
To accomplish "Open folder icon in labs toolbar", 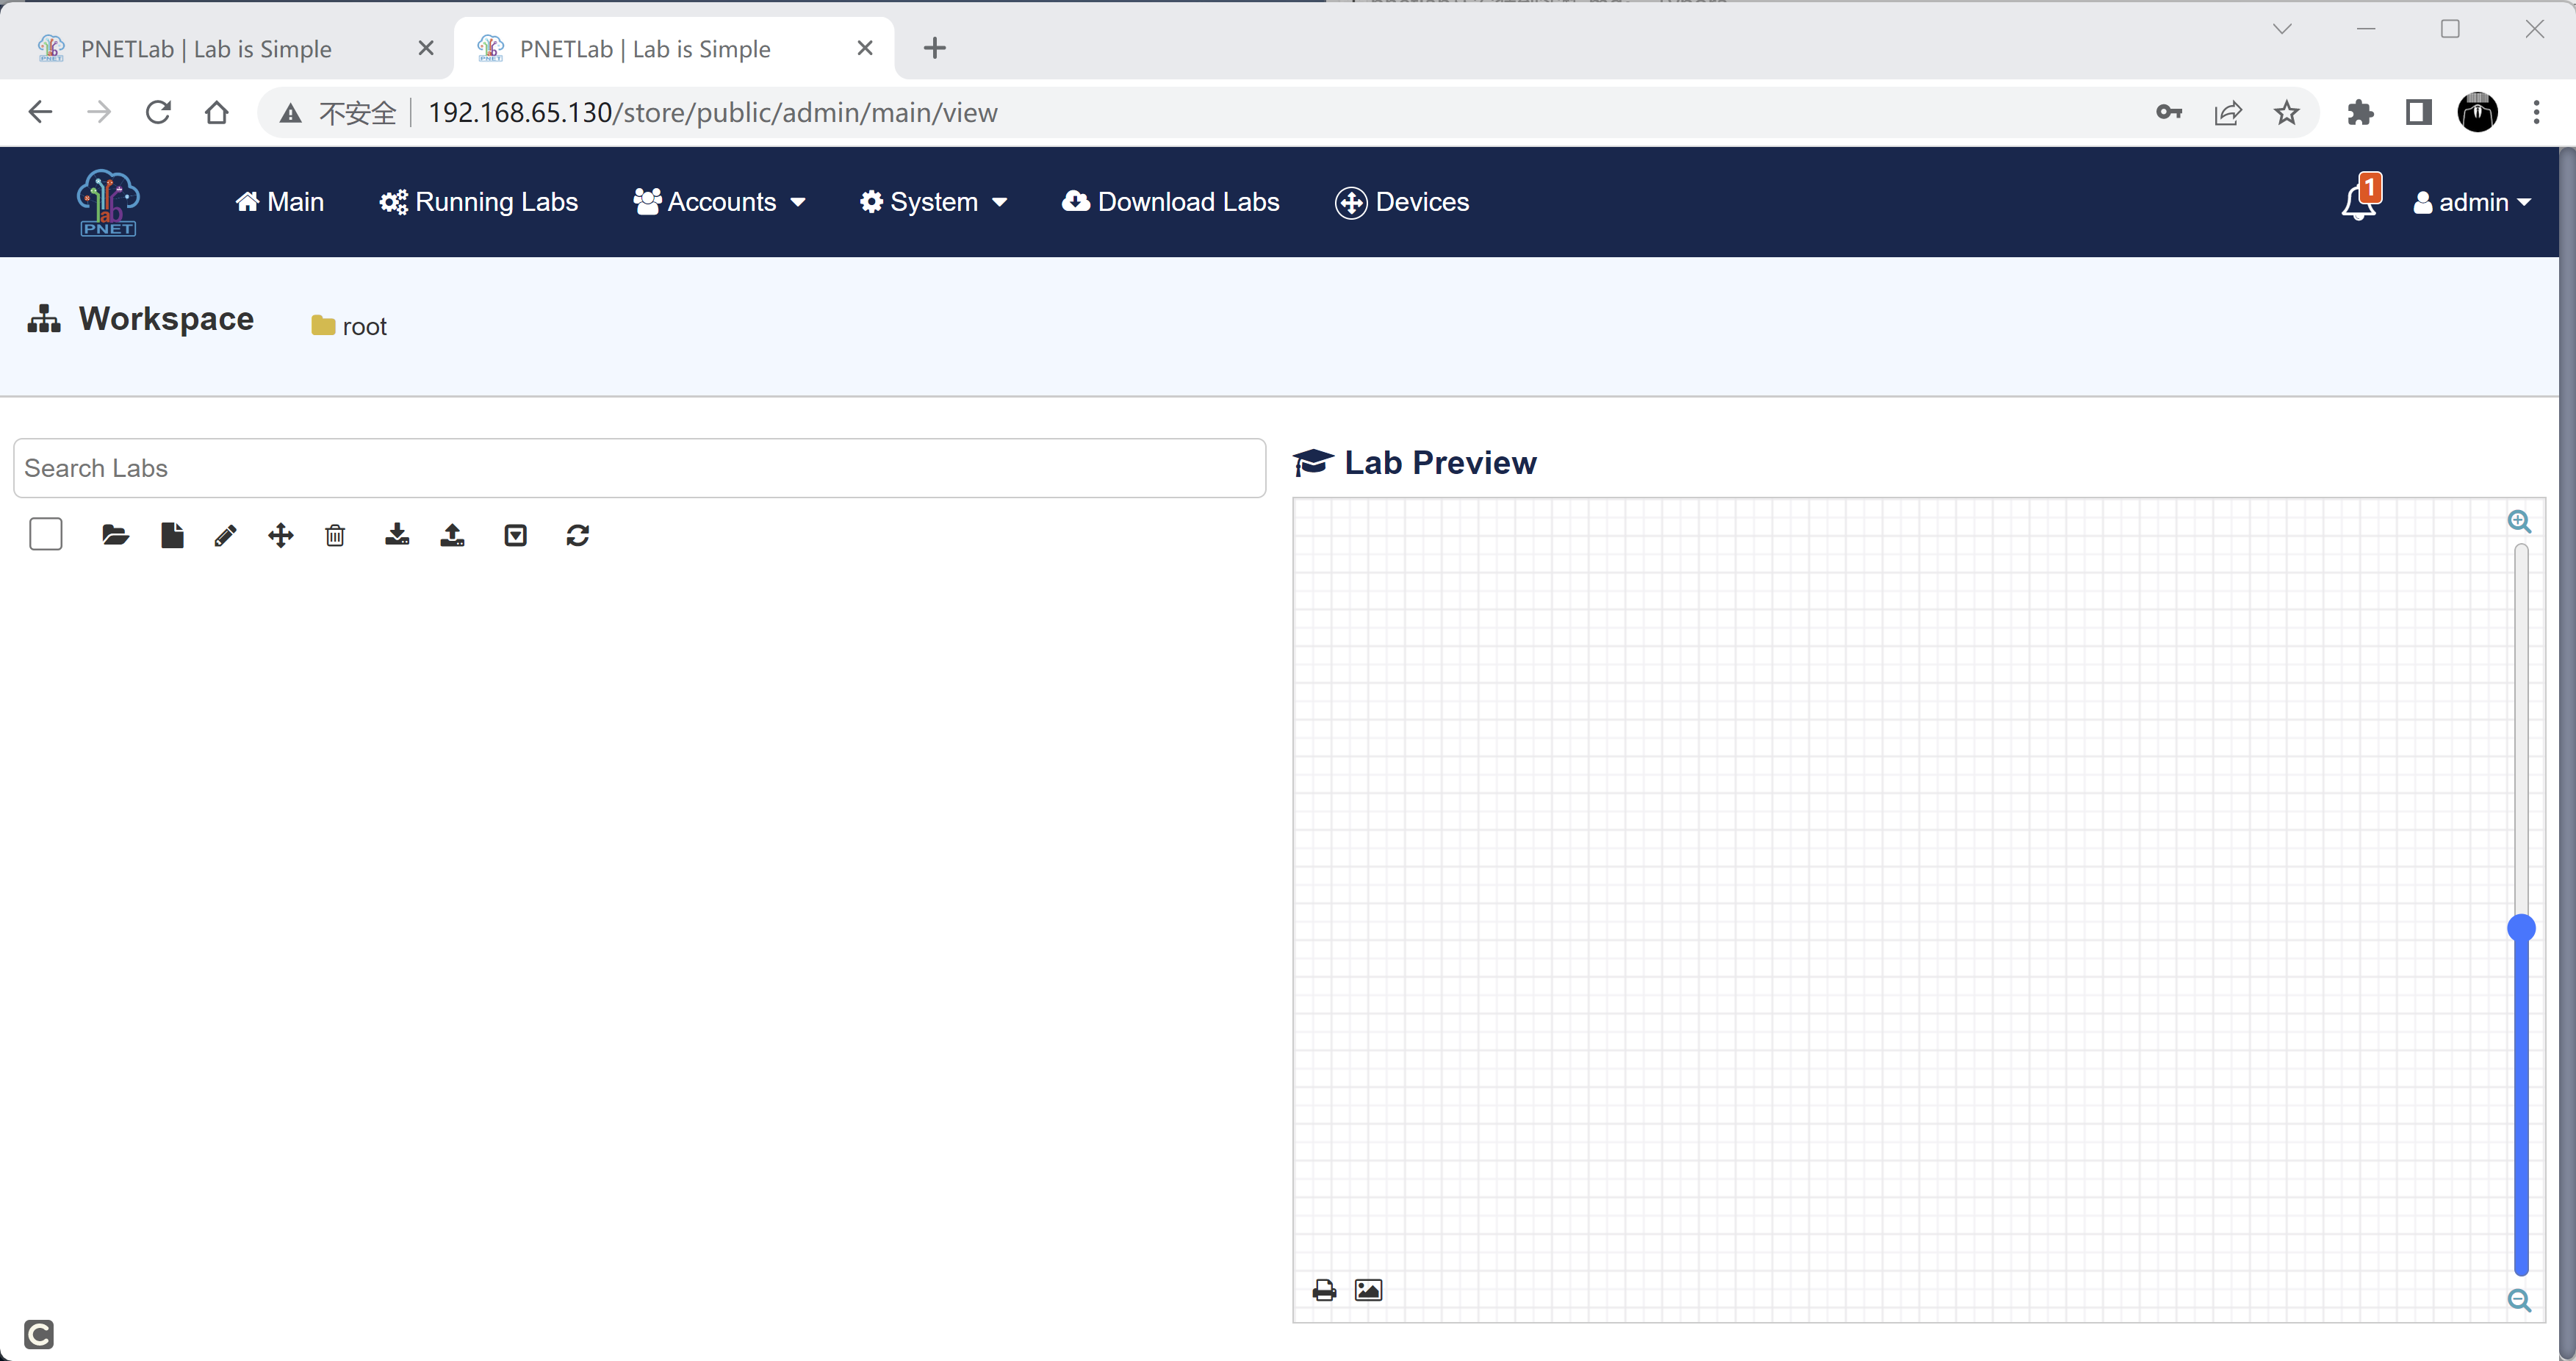I will click(115, 535).
